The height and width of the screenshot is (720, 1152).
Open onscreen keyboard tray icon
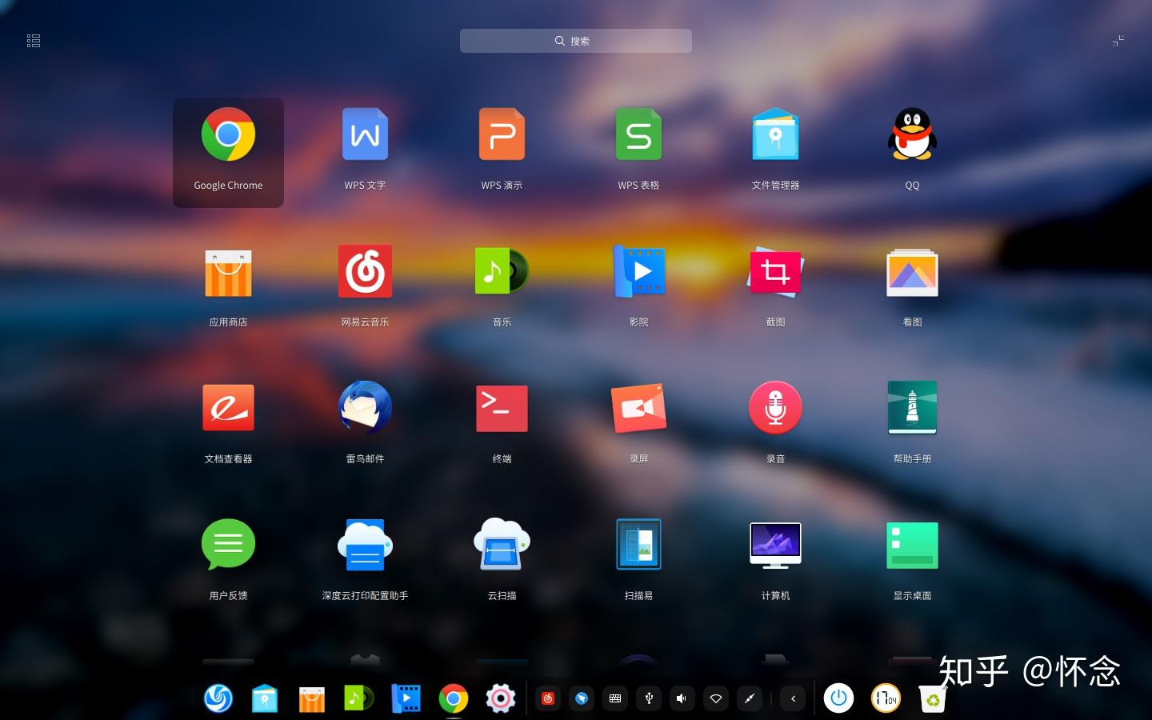pos(615,698)
